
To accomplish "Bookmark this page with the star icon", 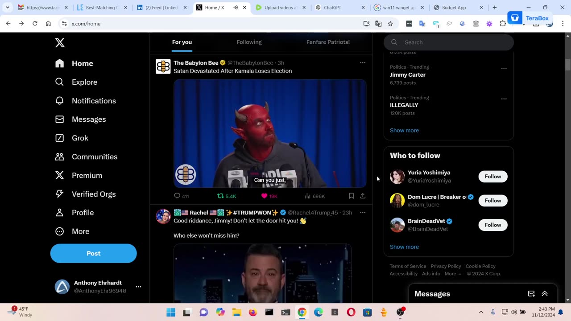I will [390, 24].
